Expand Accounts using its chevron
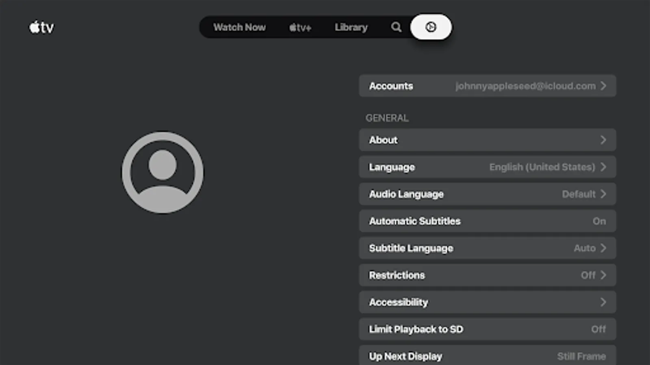The image size is (650, 365). 603,86
